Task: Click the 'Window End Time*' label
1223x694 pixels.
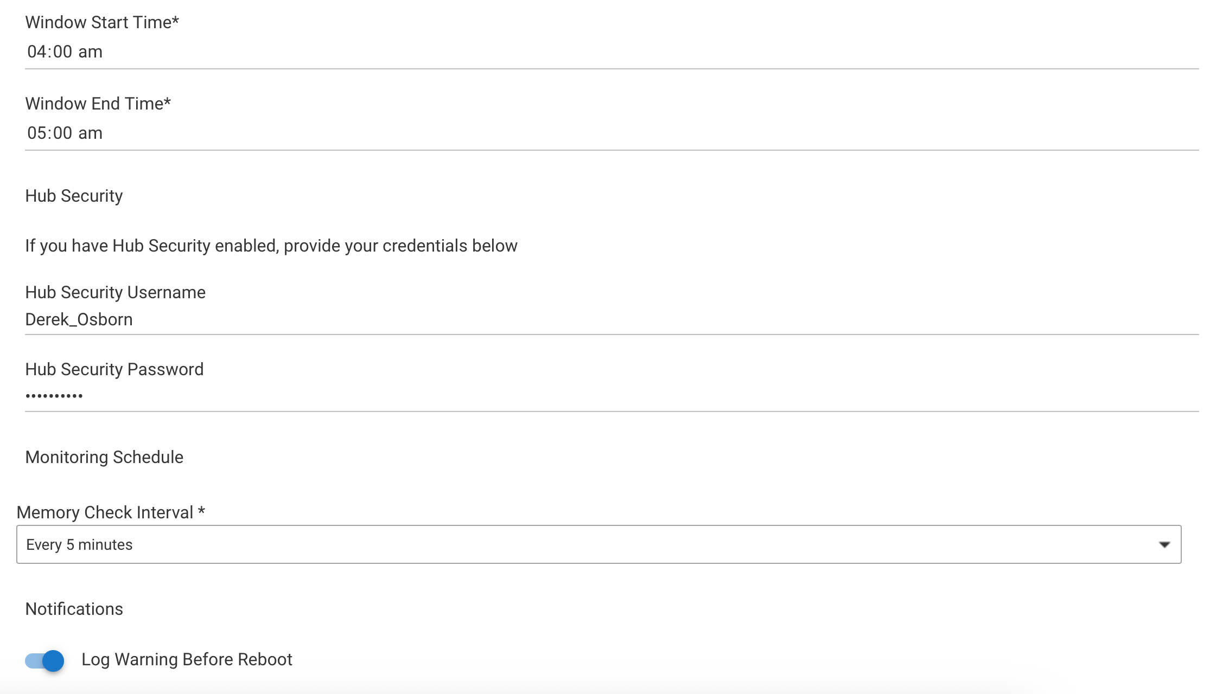Action: click(98, 104)
